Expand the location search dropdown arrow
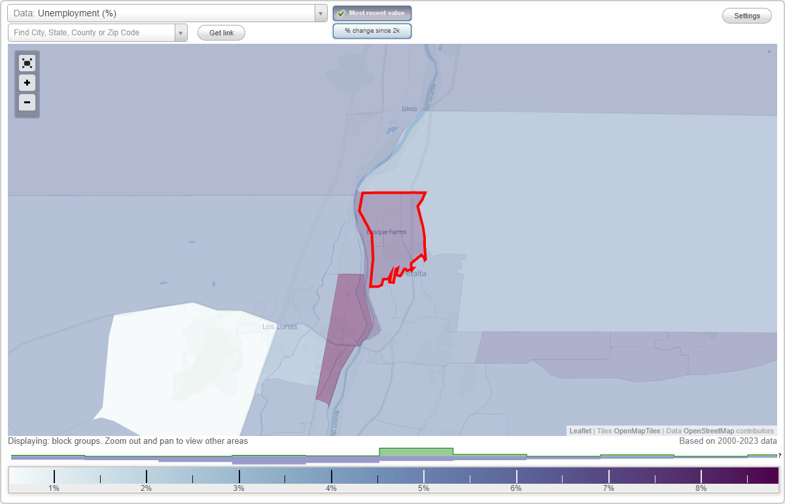This screenshot has width=785, height=504. click(181, 33)
